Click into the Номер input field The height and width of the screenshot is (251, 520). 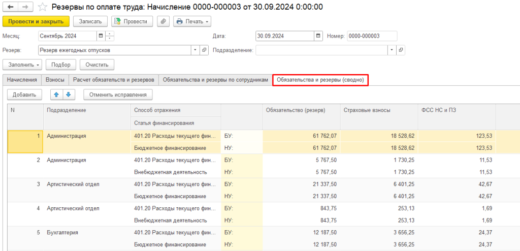click(372, 36)
